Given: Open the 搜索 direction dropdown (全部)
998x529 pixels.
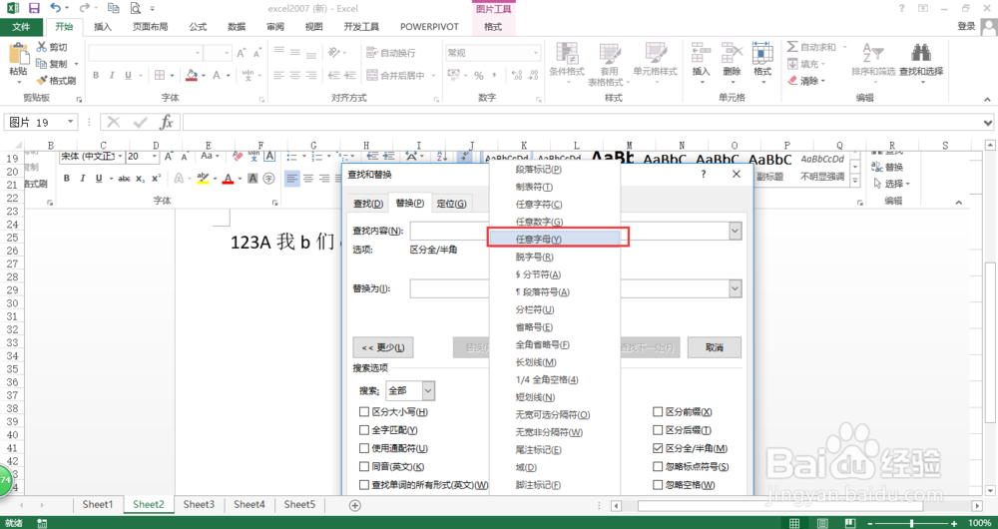Looking at the screenshot, I should pos(428,390).
